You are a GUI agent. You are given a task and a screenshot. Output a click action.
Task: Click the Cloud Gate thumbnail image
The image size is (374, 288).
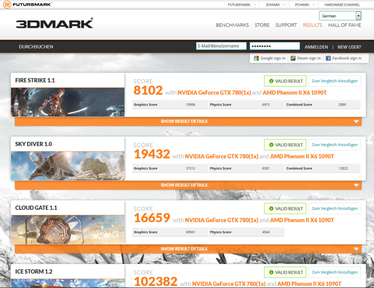point(68,230)
